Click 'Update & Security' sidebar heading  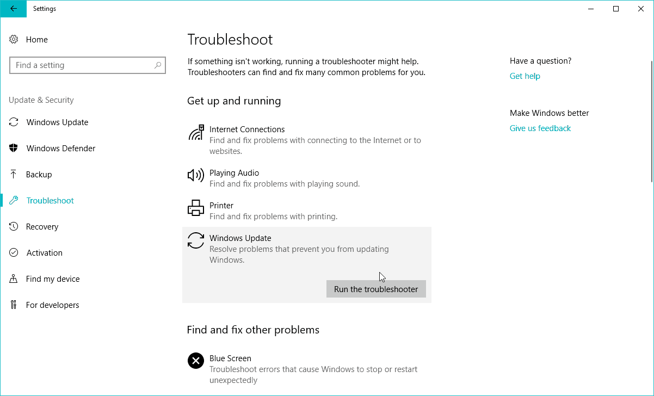coord(41,100)
